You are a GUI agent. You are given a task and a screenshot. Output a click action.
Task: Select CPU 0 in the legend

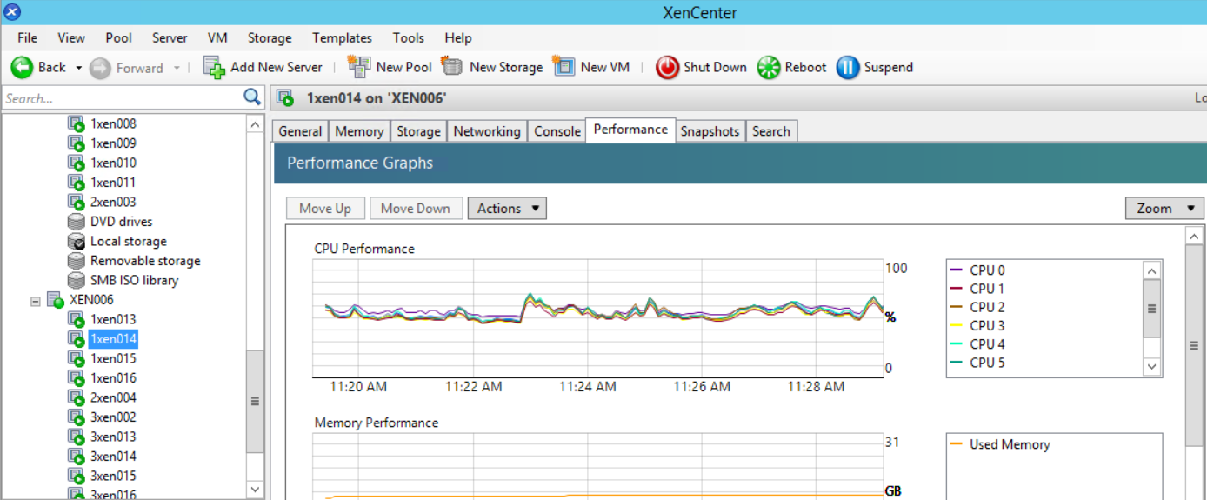(987, 270)
